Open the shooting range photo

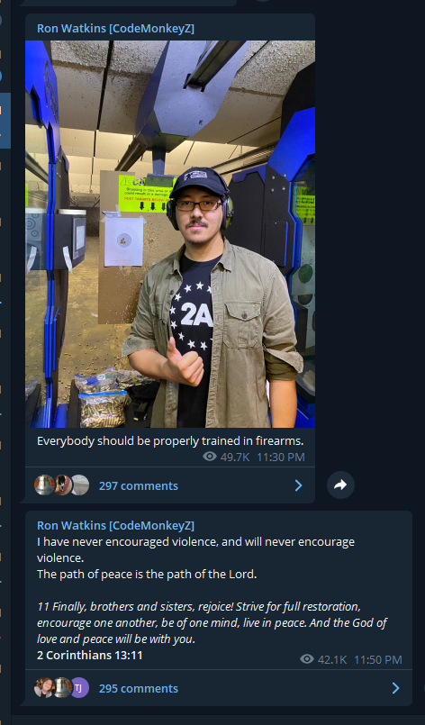[170, 234]
